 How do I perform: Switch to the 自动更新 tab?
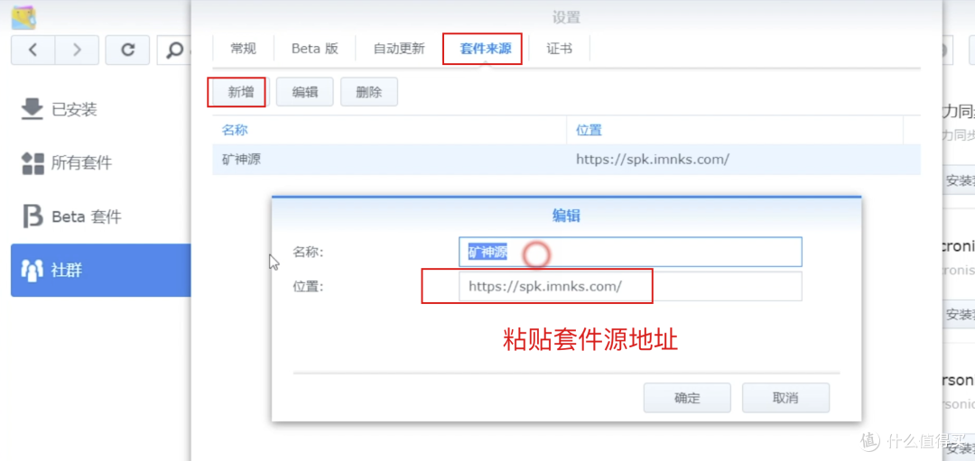pos(399,49)
